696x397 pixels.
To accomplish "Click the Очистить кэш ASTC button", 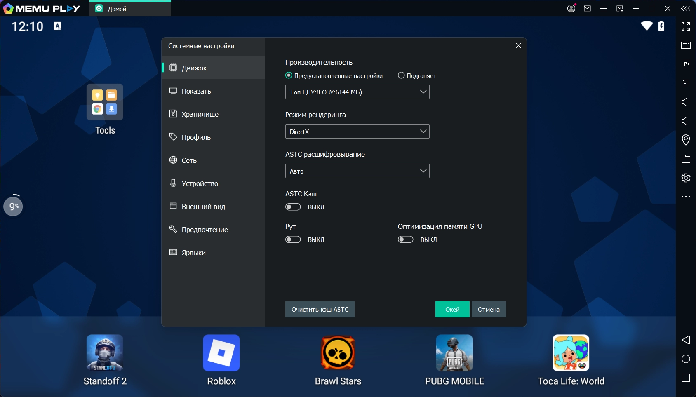I will tap(320, 309).
